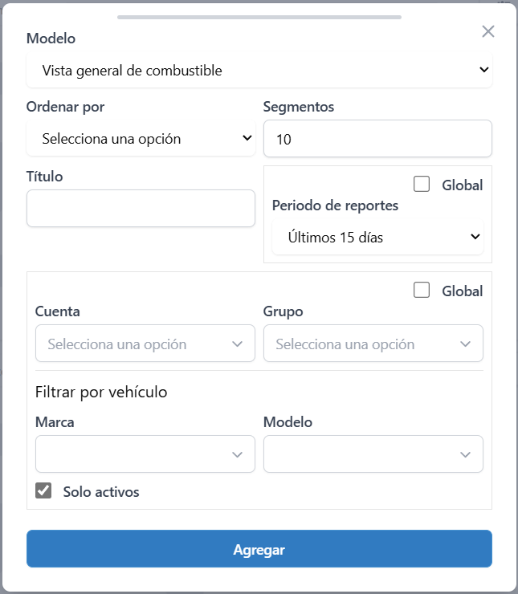The height and width of the screenshot is (594, 518).
Task: Open the Periodo de reportes dropdown
Action: point(377,237)
